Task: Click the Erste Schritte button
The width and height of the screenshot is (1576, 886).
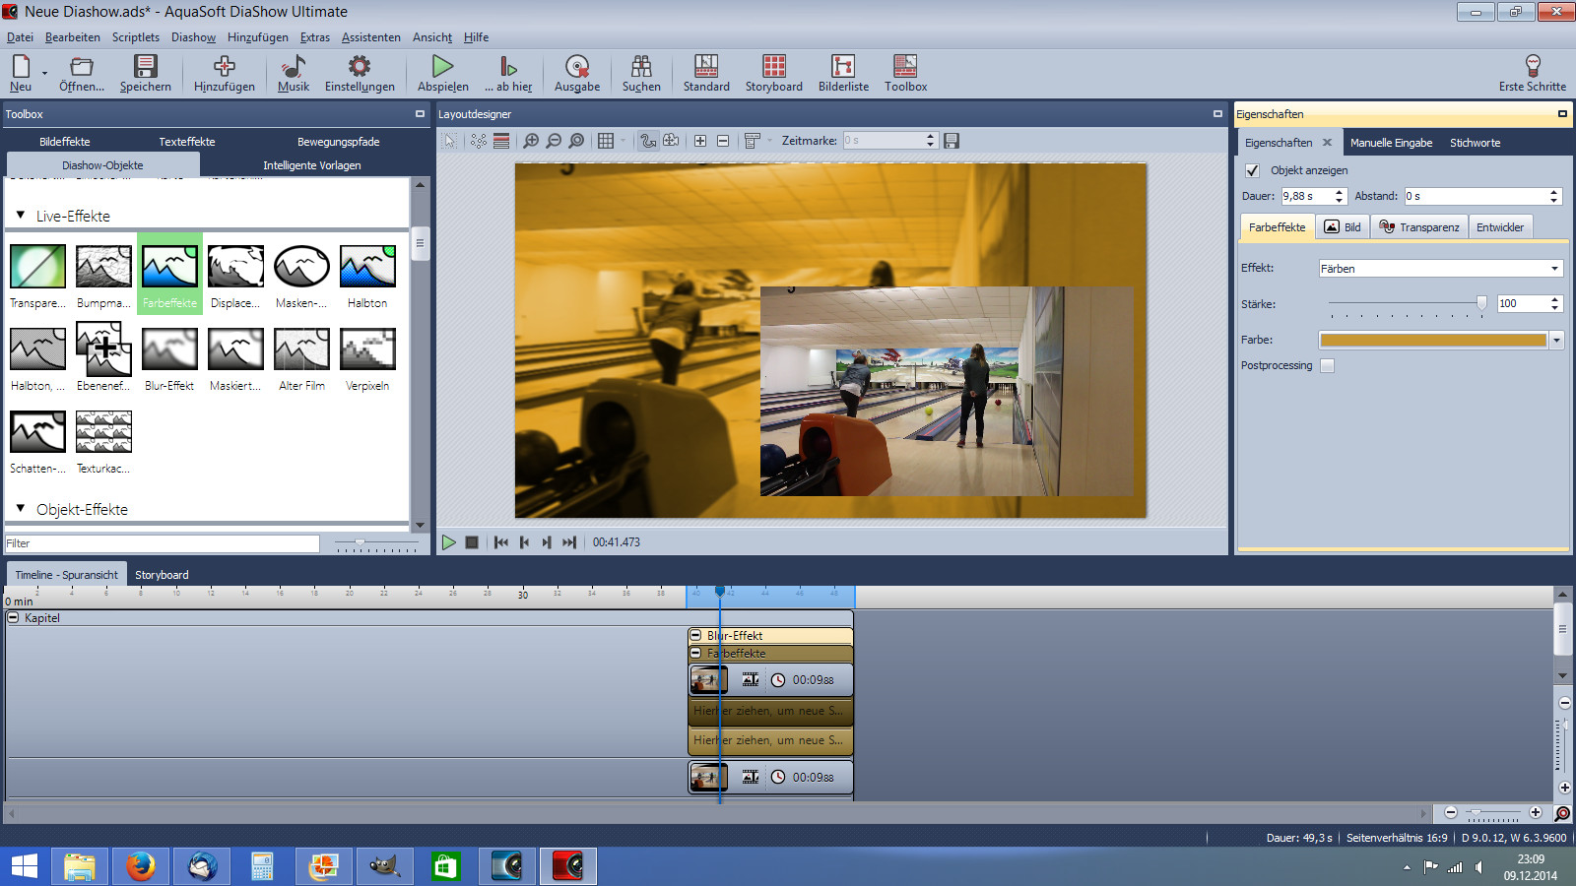Action: (1532, 73)
